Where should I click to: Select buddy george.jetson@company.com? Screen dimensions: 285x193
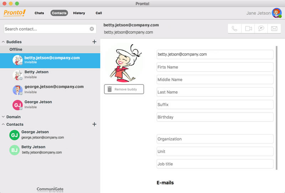[x=50, y=90]
